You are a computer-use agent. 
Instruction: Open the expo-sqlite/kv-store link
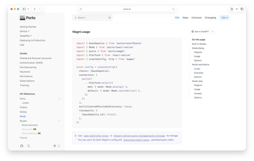pos(96,136)
